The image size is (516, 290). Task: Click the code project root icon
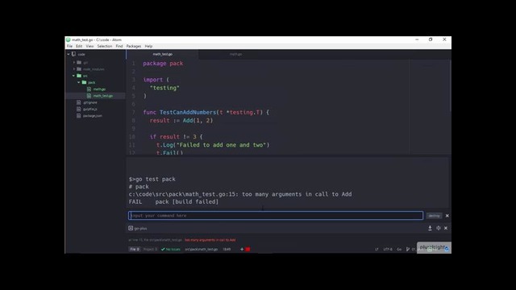coord(73,54)
